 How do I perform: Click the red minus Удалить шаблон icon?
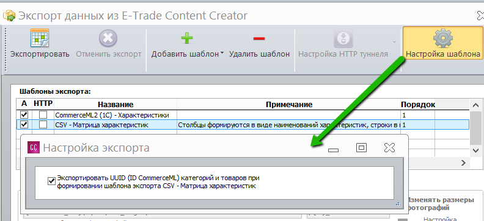(x=259, y=39)
